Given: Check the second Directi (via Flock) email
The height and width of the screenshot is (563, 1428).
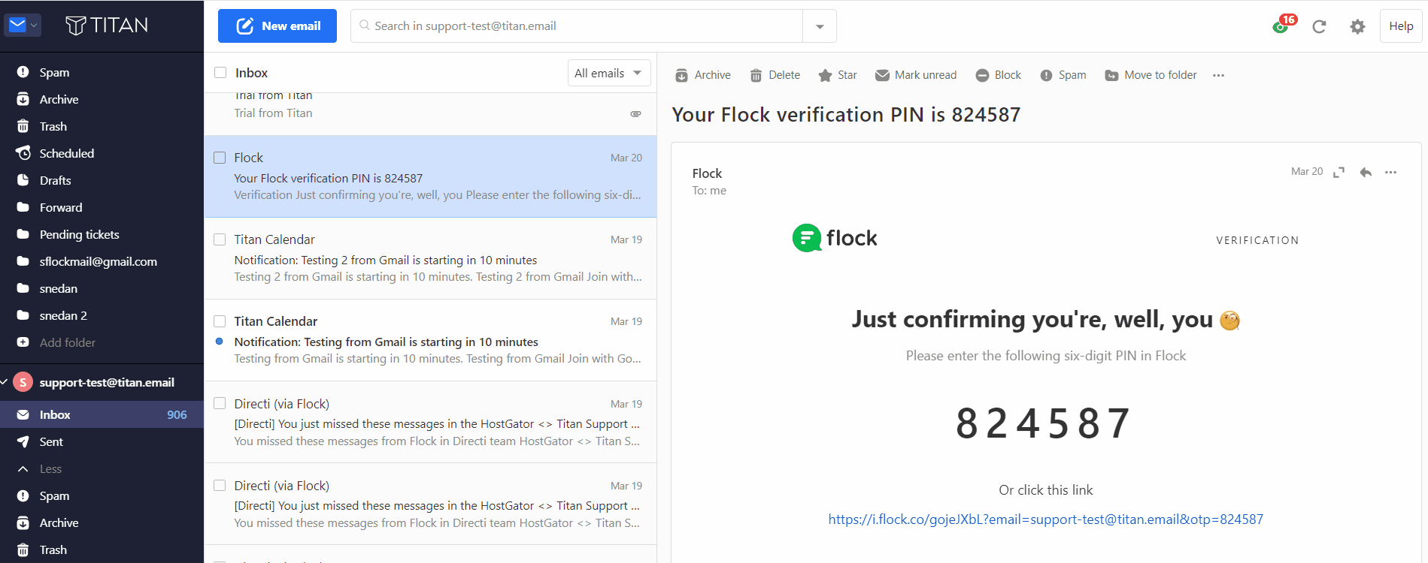Looking at the screenshot, I should (220, 485).
